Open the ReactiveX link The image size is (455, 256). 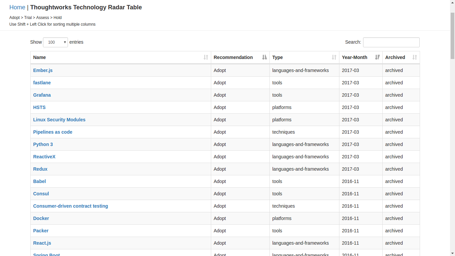click(x=44, y=157)
